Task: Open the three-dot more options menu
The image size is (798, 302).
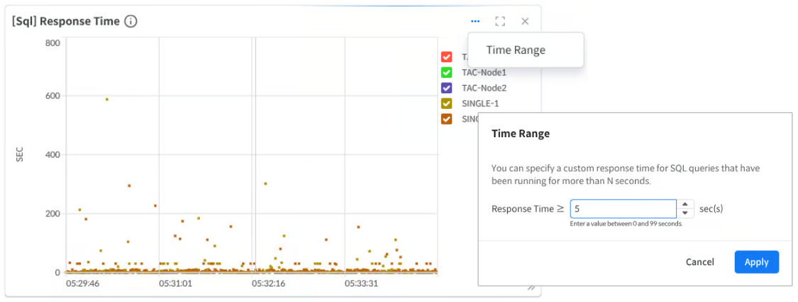Action: tap(475, 21)
